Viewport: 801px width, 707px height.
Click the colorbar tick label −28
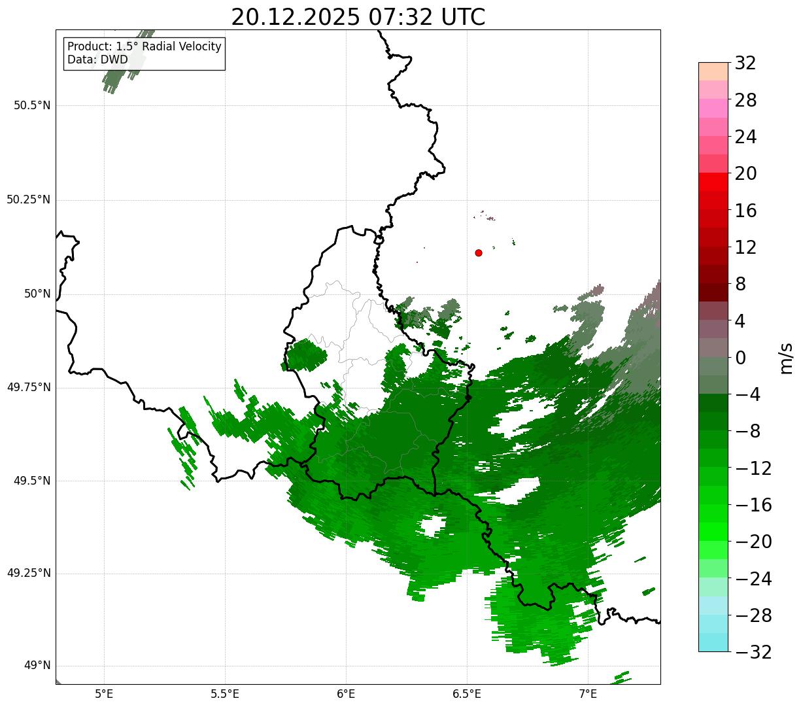(x=753, y=615)
